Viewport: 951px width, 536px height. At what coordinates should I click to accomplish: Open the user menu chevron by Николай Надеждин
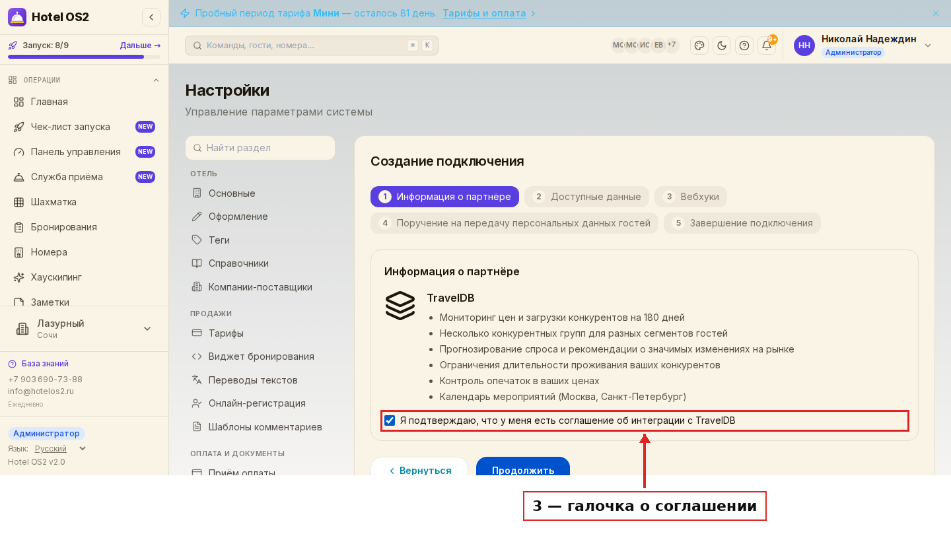click(x=928, y=46)
